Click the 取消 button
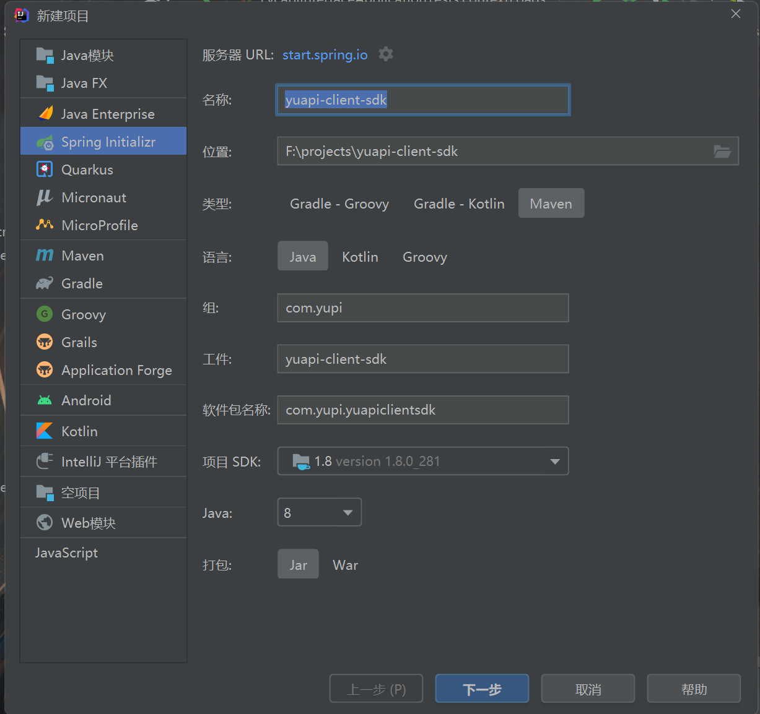This screenshot has width=760, height=714. 588,689
